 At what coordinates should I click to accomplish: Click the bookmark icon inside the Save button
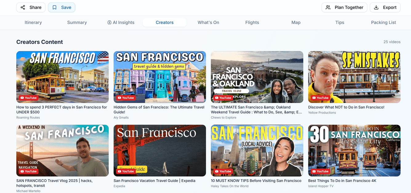tap(54, 7)
